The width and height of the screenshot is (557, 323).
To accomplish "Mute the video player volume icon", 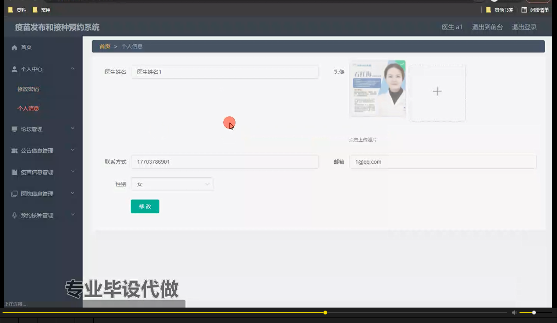I will (x=514, y=312).
